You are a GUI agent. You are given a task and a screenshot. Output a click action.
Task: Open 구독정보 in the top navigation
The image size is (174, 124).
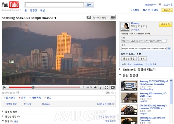pyautogui.click(x=135, y=10)
